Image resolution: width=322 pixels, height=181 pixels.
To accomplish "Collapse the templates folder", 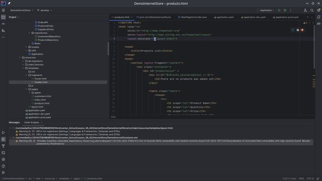I will pos(23,68).
